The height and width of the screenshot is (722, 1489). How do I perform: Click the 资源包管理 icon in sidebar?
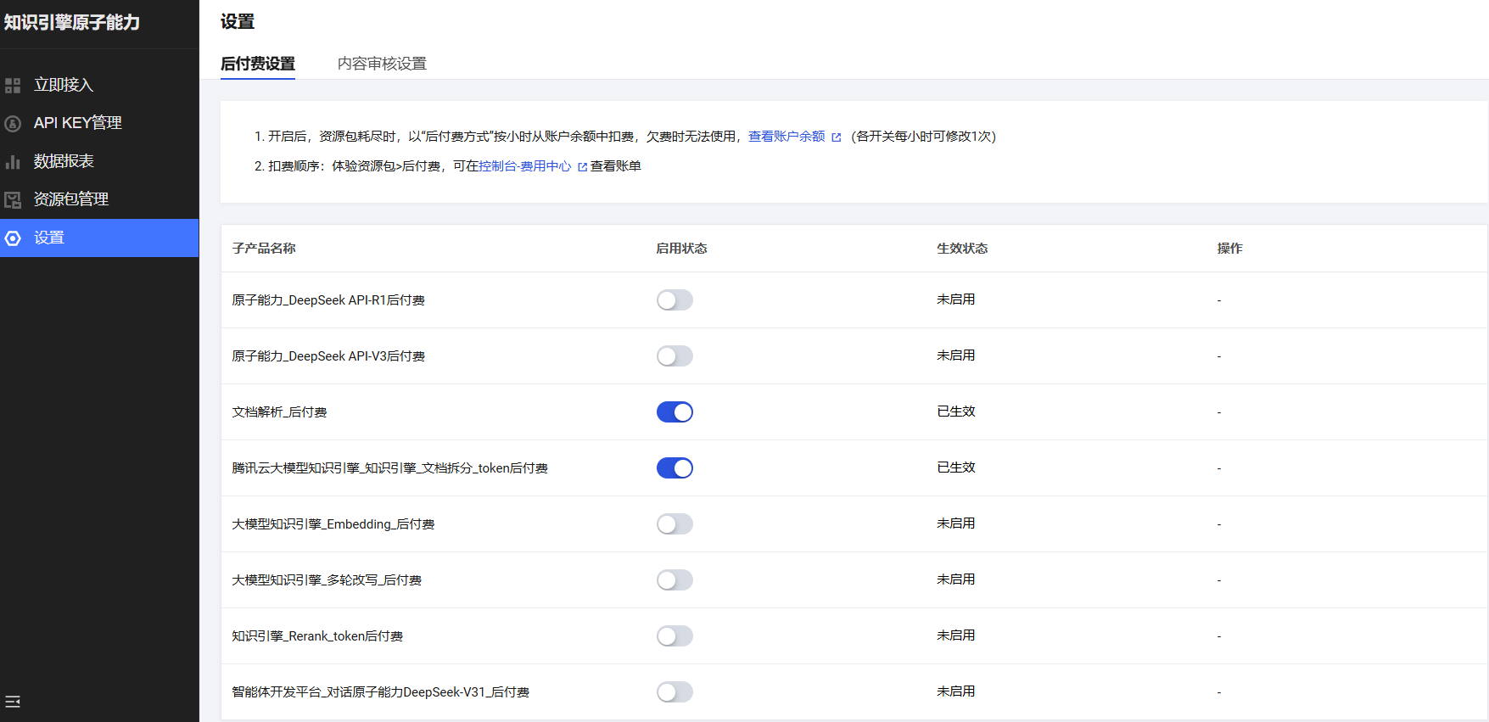(x=13, y=200)
